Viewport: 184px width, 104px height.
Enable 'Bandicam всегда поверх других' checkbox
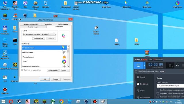(158, 90)
